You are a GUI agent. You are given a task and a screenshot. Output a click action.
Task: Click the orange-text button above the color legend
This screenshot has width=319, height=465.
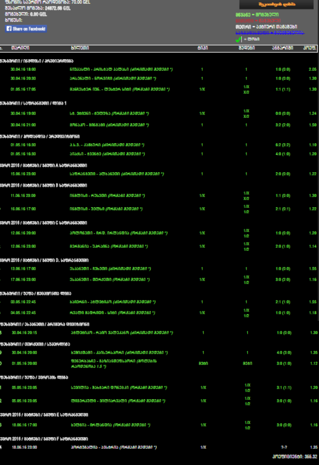point(276,4)
